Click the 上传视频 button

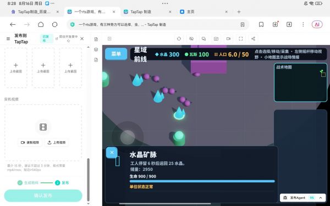coord(57,142)
